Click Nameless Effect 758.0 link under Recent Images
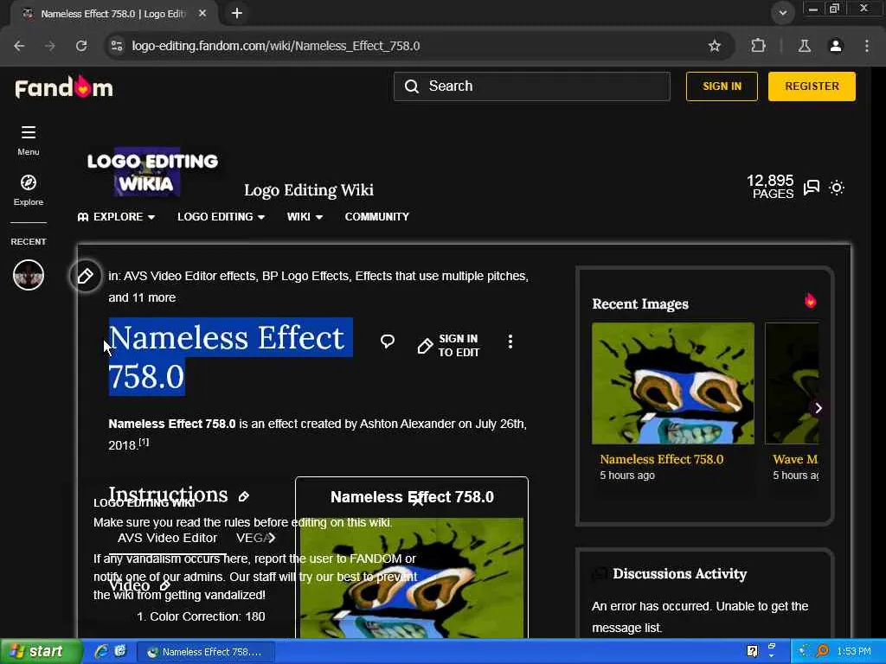Screen dimensions: 886x664 [662, 459]
